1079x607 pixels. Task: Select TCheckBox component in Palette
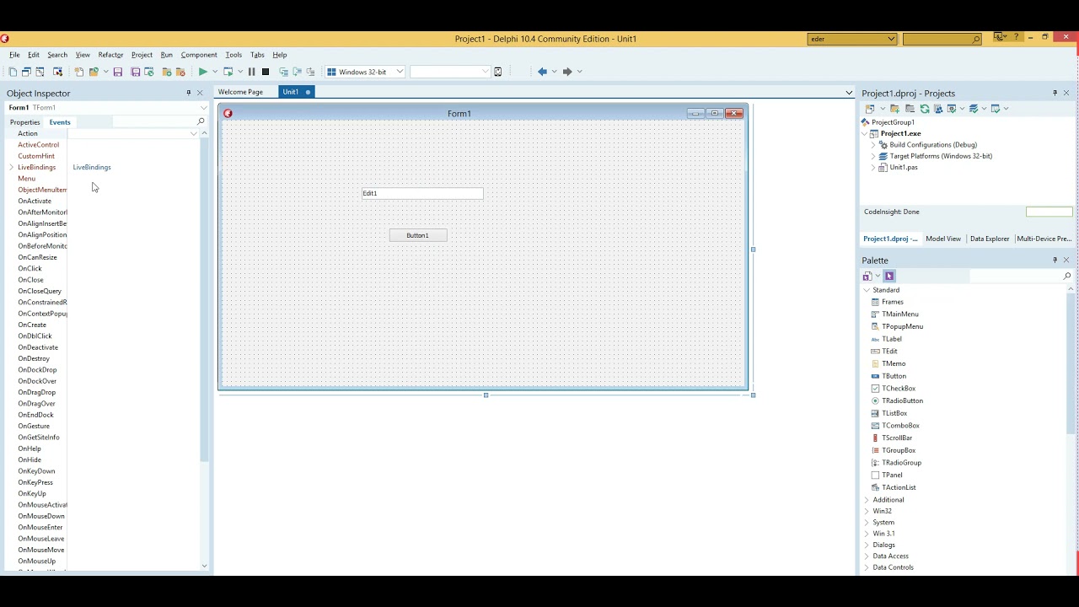pyautogui.click(x=899, y=389)
